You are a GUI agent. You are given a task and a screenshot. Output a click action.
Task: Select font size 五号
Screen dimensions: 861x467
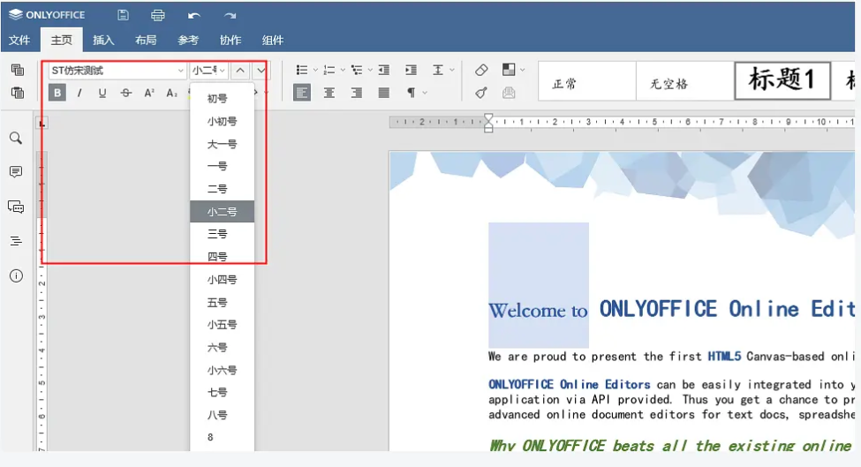tap(222, 303)
